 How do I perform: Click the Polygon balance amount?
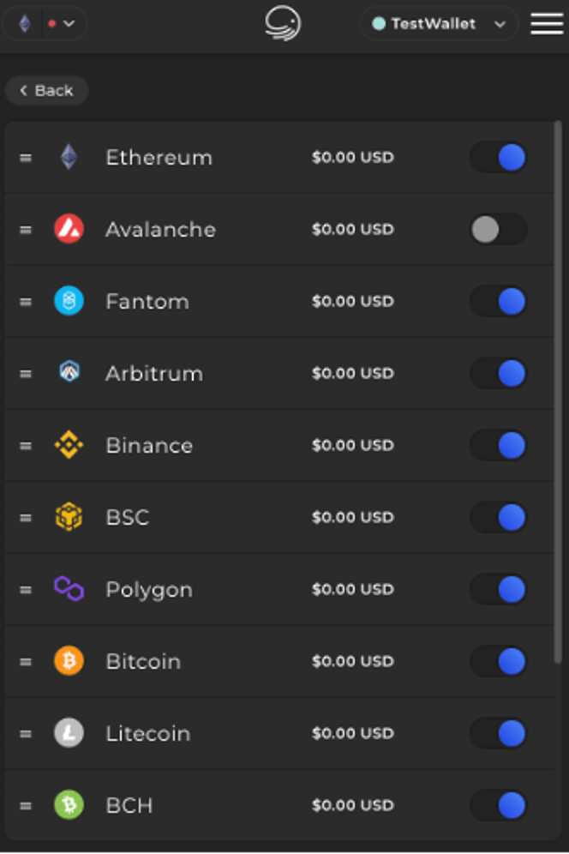pos(352,590)
